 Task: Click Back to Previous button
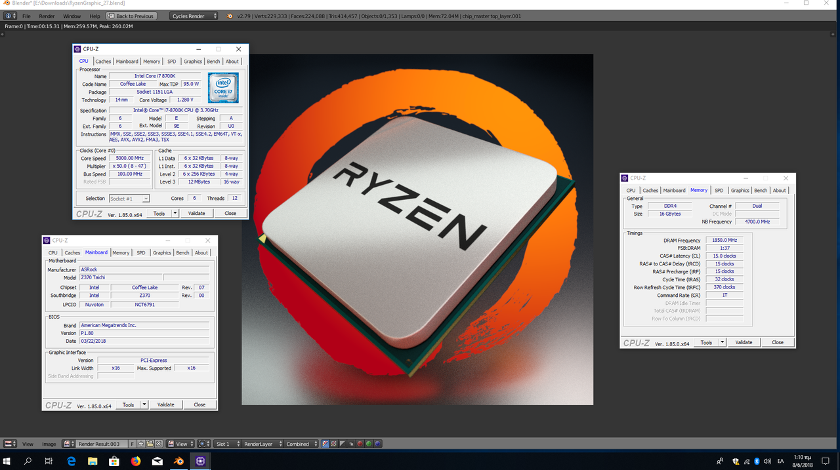[131, 16]
